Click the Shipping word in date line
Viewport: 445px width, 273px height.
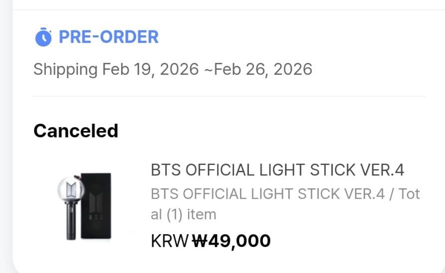(x=65, y=70)
